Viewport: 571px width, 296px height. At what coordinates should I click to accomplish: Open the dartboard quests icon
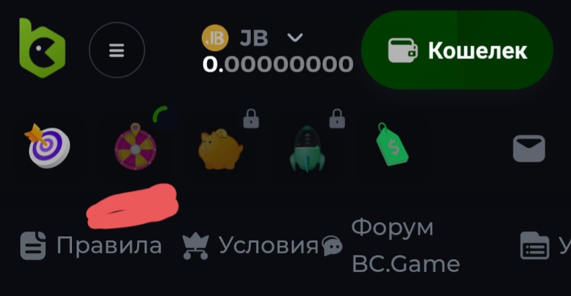click(x=47, y=146)
